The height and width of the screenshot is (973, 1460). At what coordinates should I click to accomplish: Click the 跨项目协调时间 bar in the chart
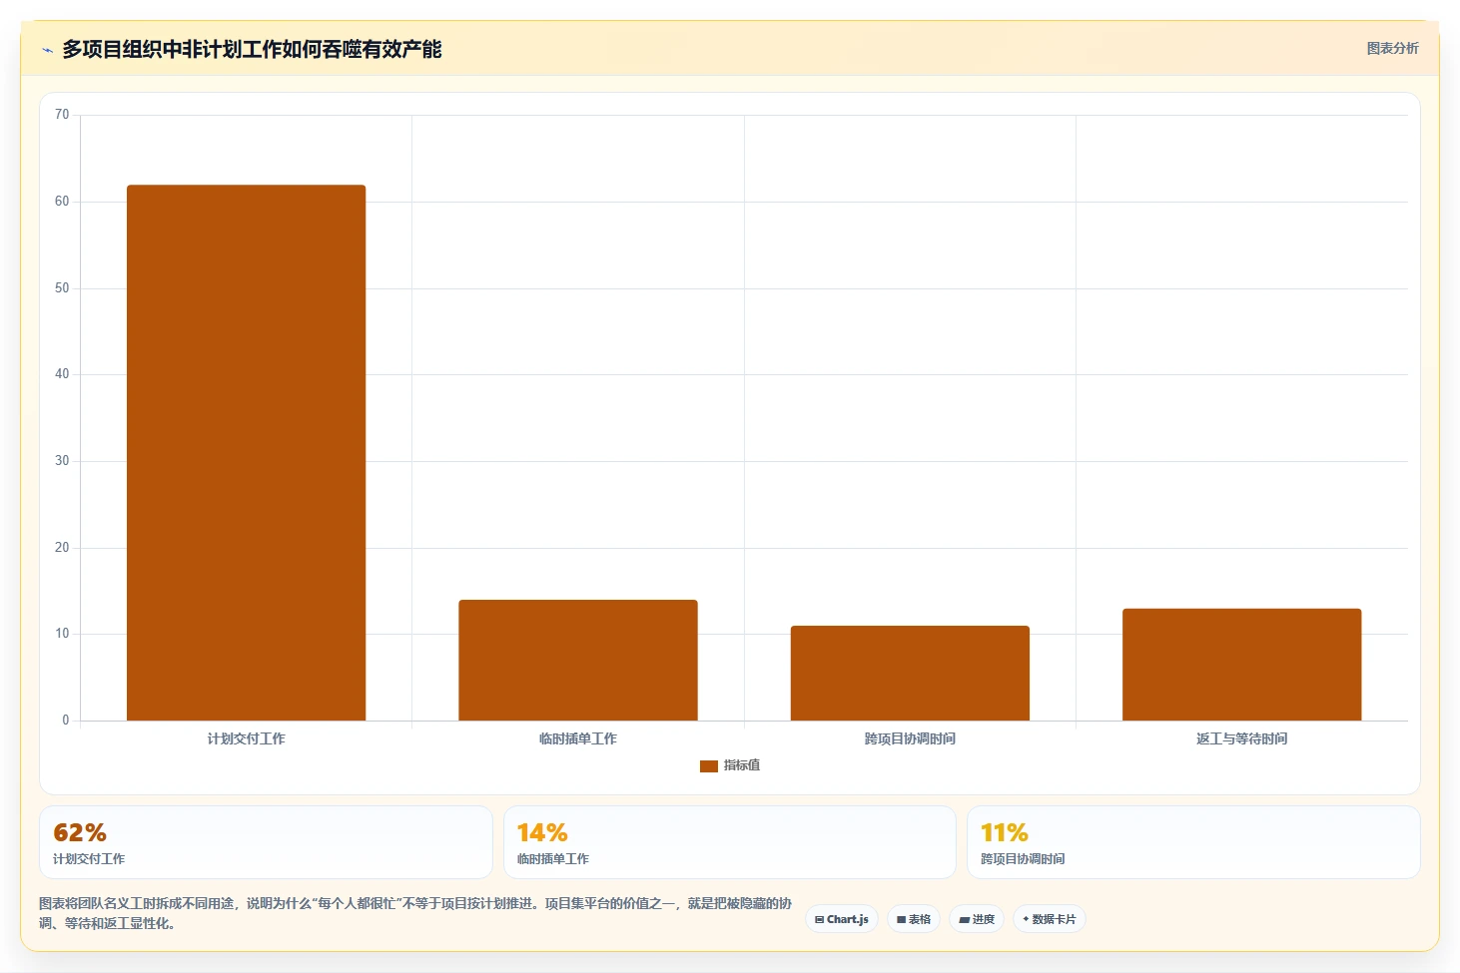[x=910, y=673]
